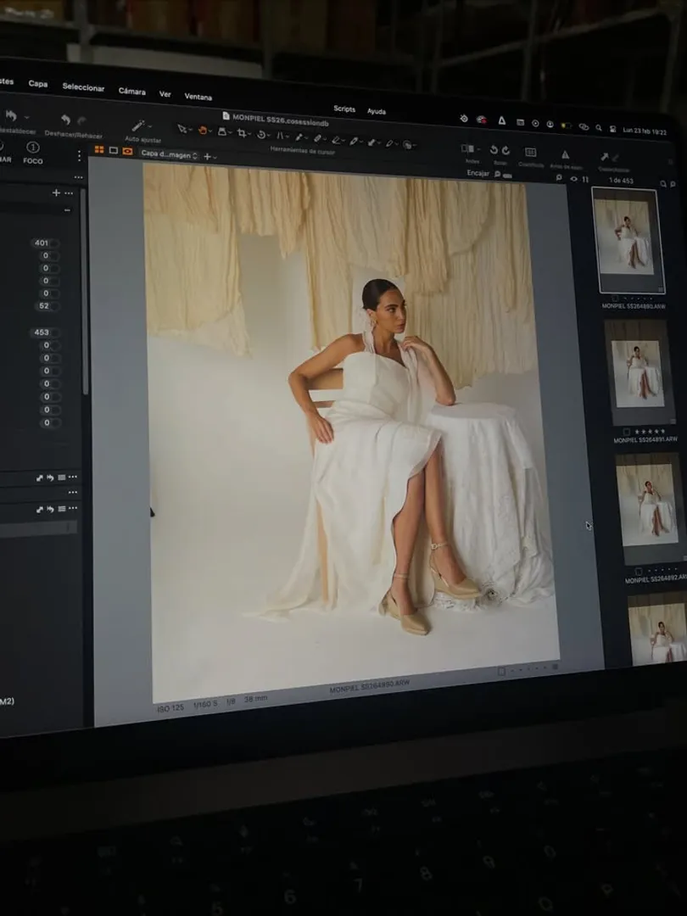Image resolution: width=687 pixels, height=916 pixels.
Task: Click the plus icon in left panel header
Action: (56, 193)
